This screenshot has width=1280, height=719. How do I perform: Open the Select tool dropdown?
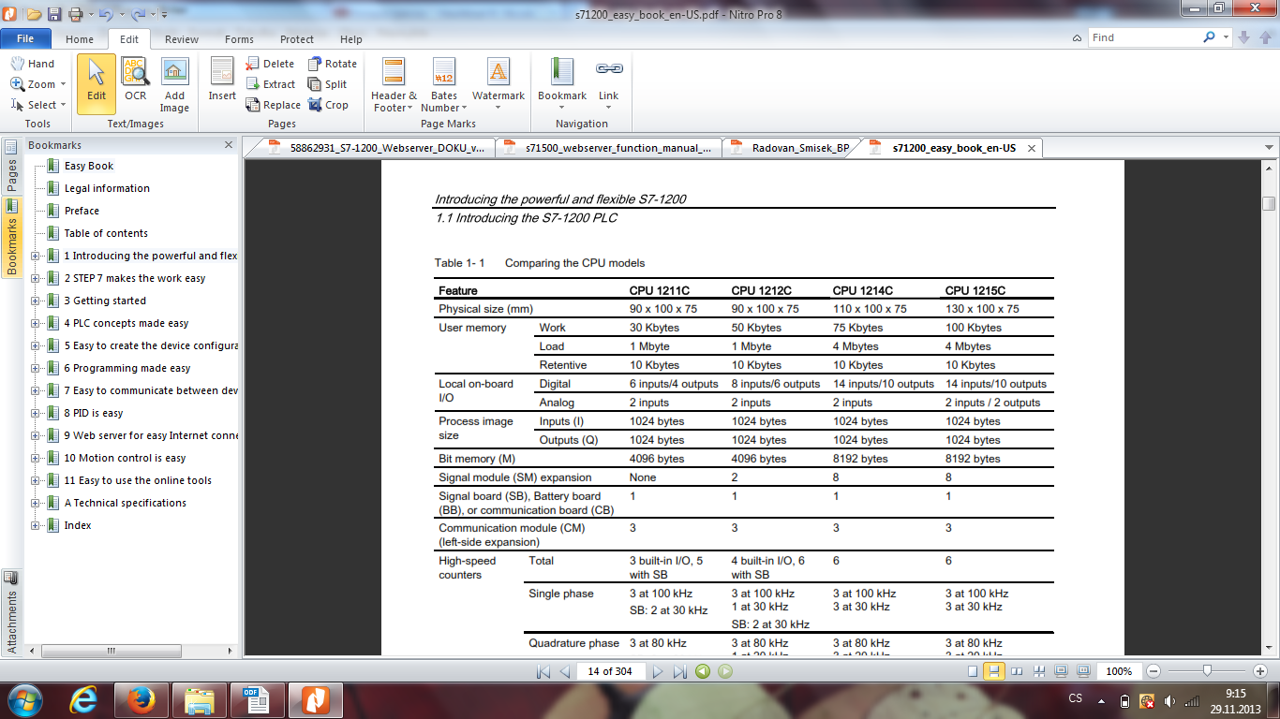(64, 105)
